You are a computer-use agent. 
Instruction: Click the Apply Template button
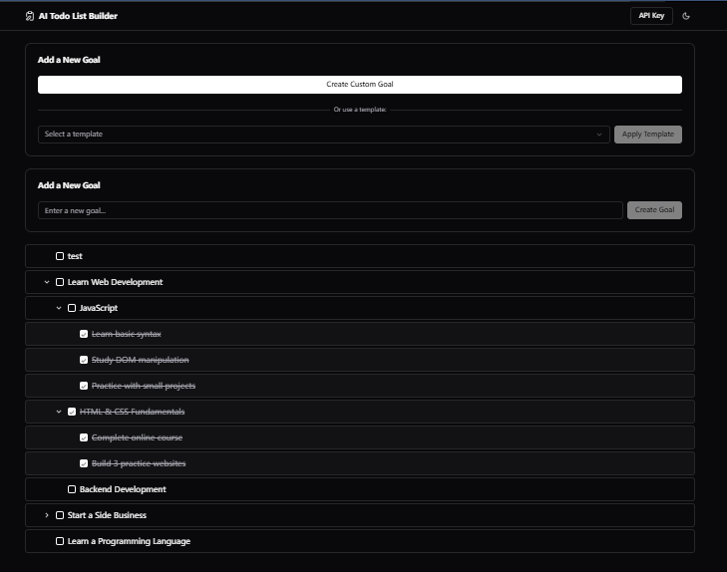pos(647,135)
